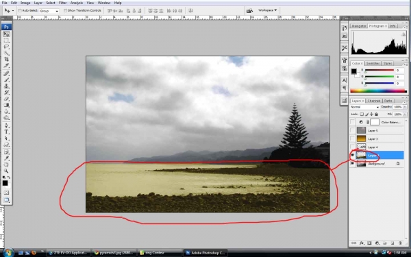The image size is (411, 257).
Task: Show Layer 5 visibility
Action: (x=353, y=130)
